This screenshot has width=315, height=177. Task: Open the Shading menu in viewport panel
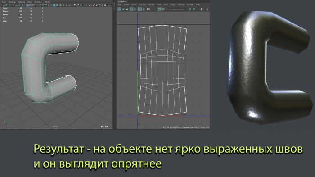tap(12, 2)
